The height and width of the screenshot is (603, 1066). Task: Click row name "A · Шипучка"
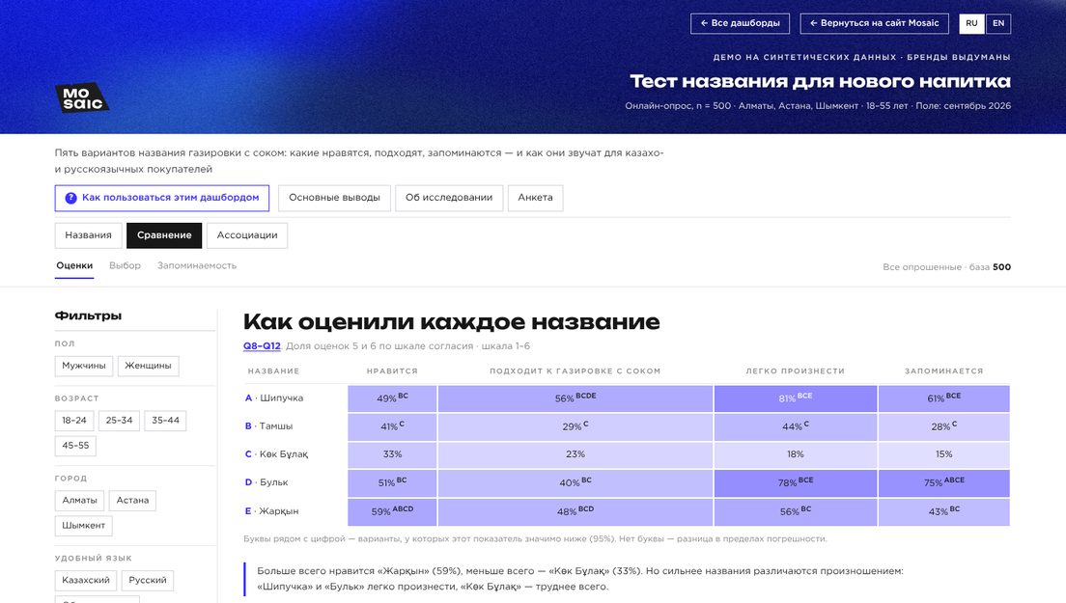274,397
